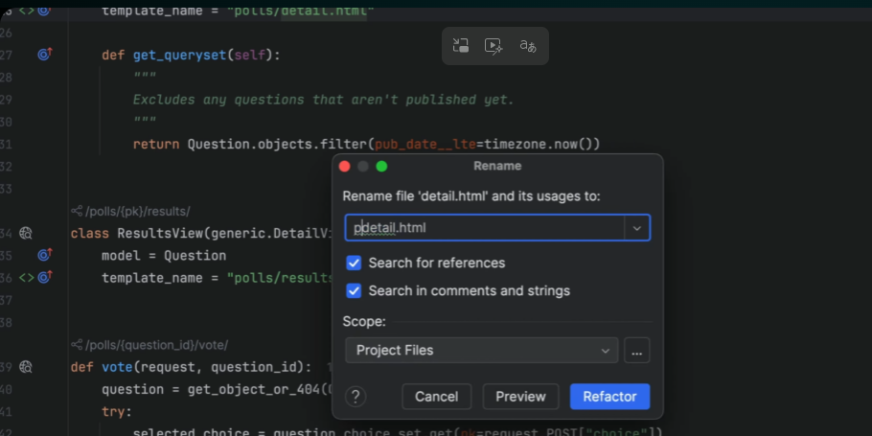
Task: Click 'def get_queryset(self):' in the editor
Action: coord(192,55)
